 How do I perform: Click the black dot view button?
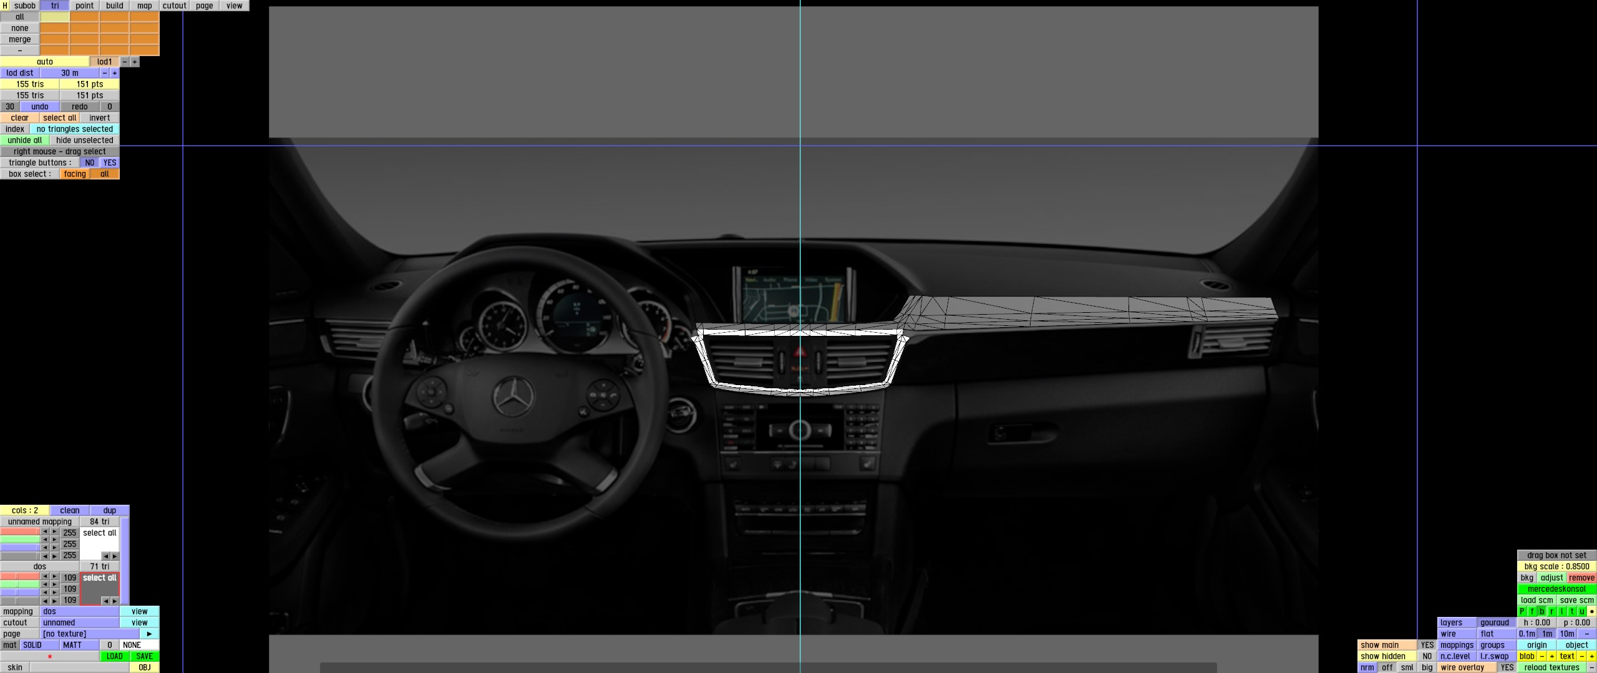pos(1592,611)
